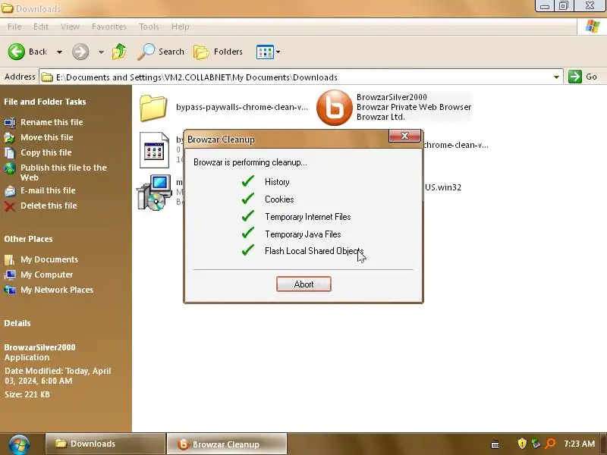Click the keyboard tray icon
Screen dimensions: 607x455
495,444
